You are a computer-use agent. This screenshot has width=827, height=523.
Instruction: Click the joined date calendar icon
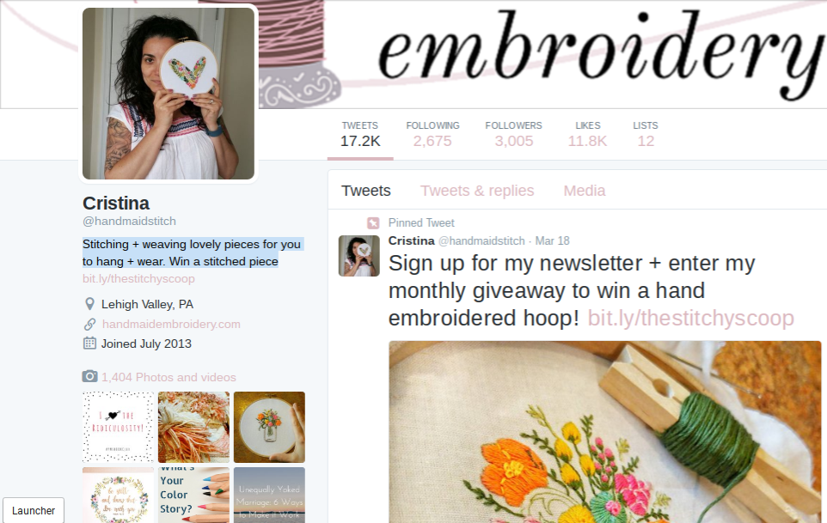tap(89, 344)
